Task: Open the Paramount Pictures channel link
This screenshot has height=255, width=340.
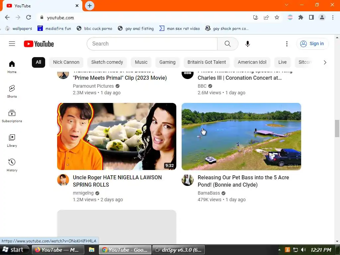Action: click(x=93, y=86)
